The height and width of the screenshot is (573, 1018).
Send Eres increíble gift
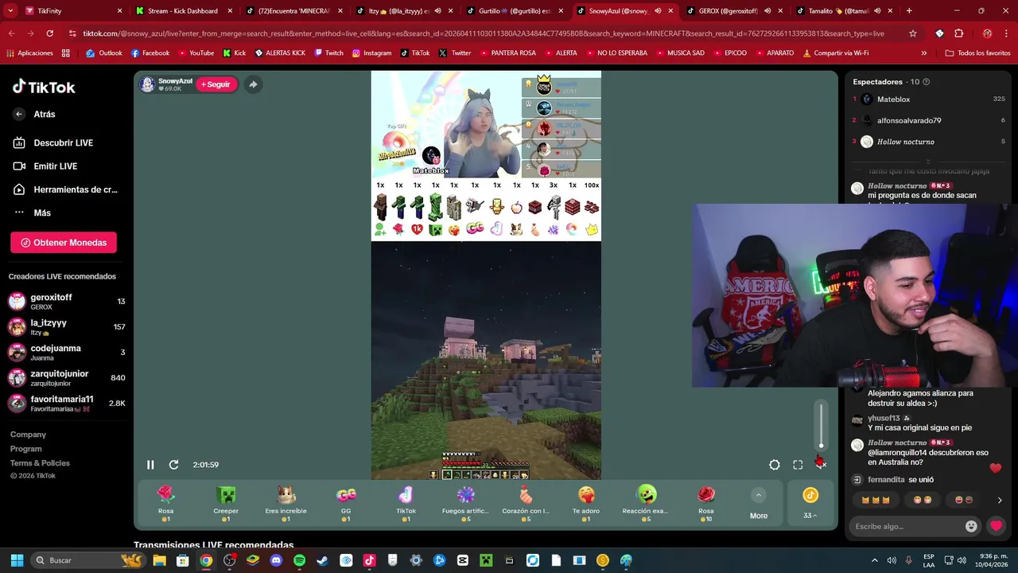[x=286, y=504]
